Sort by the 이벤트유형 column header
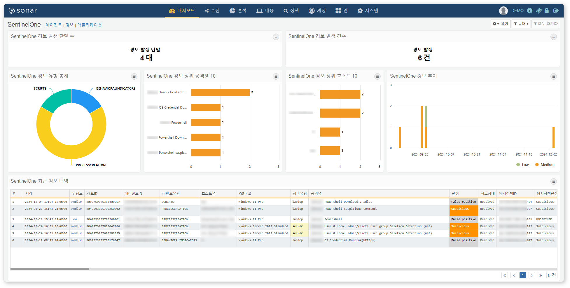The width and height of the screenshot is (570, 288). point(179,193)
